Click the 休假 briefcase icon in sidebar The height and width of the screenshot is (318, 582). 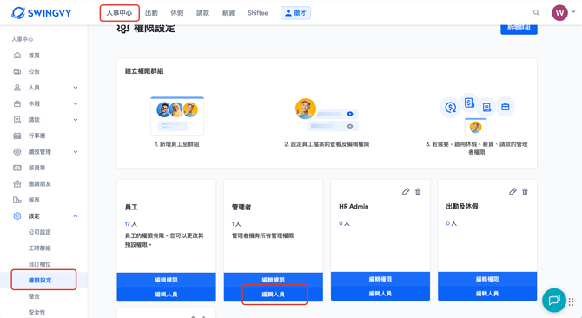coord(17,103)
